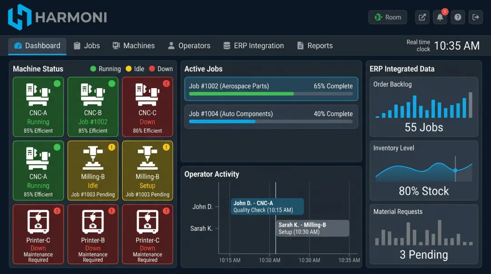
Task: Switch to the Dashboard tab
Action: coord(37,46)
